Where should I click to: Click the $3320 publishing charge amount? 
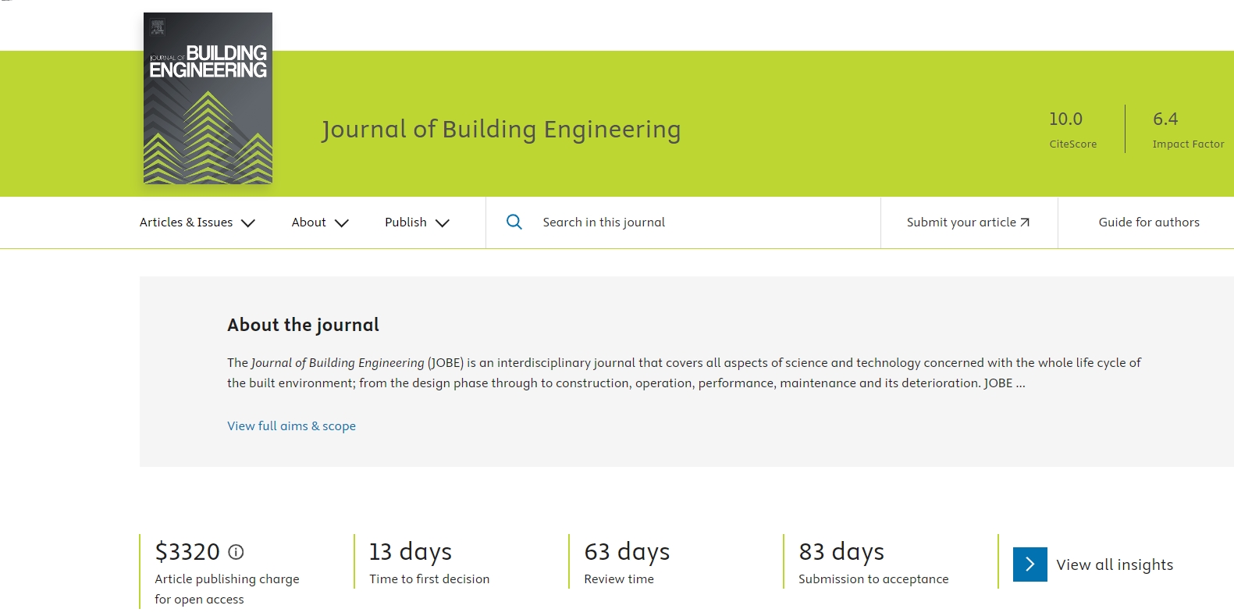click(187, 552)
